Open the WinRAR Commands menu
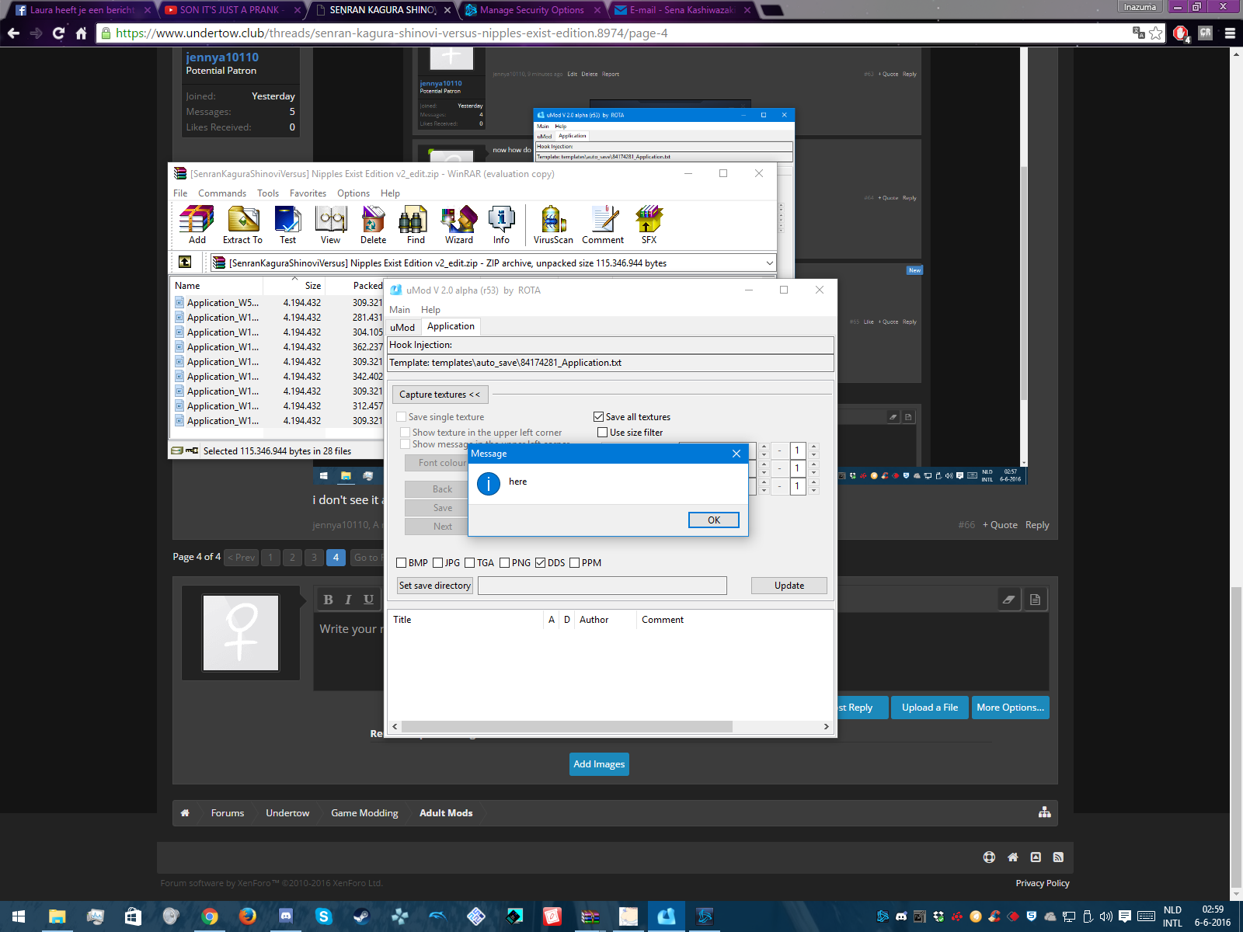 tap(221, 193)
